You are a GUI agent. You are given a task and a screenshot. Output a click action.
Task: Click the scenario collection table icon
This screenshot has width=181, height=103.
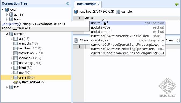click(16, 58)
